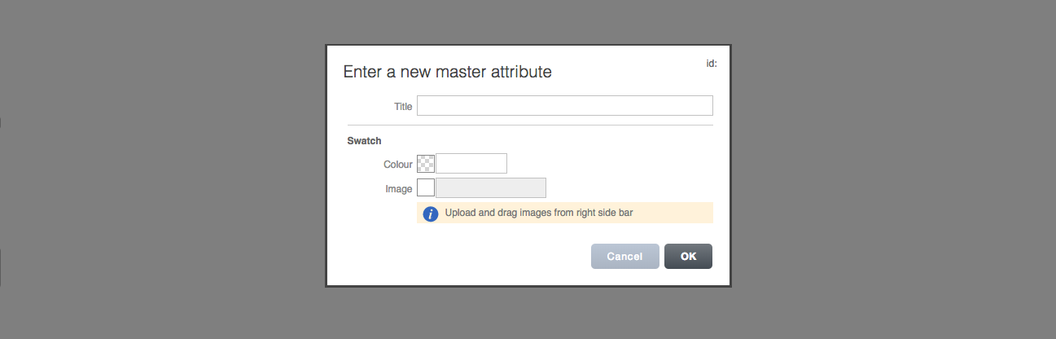This screenshot has height=339, width=1056.
Task: Click the 'Image' field label
Action: coord(399,189)
